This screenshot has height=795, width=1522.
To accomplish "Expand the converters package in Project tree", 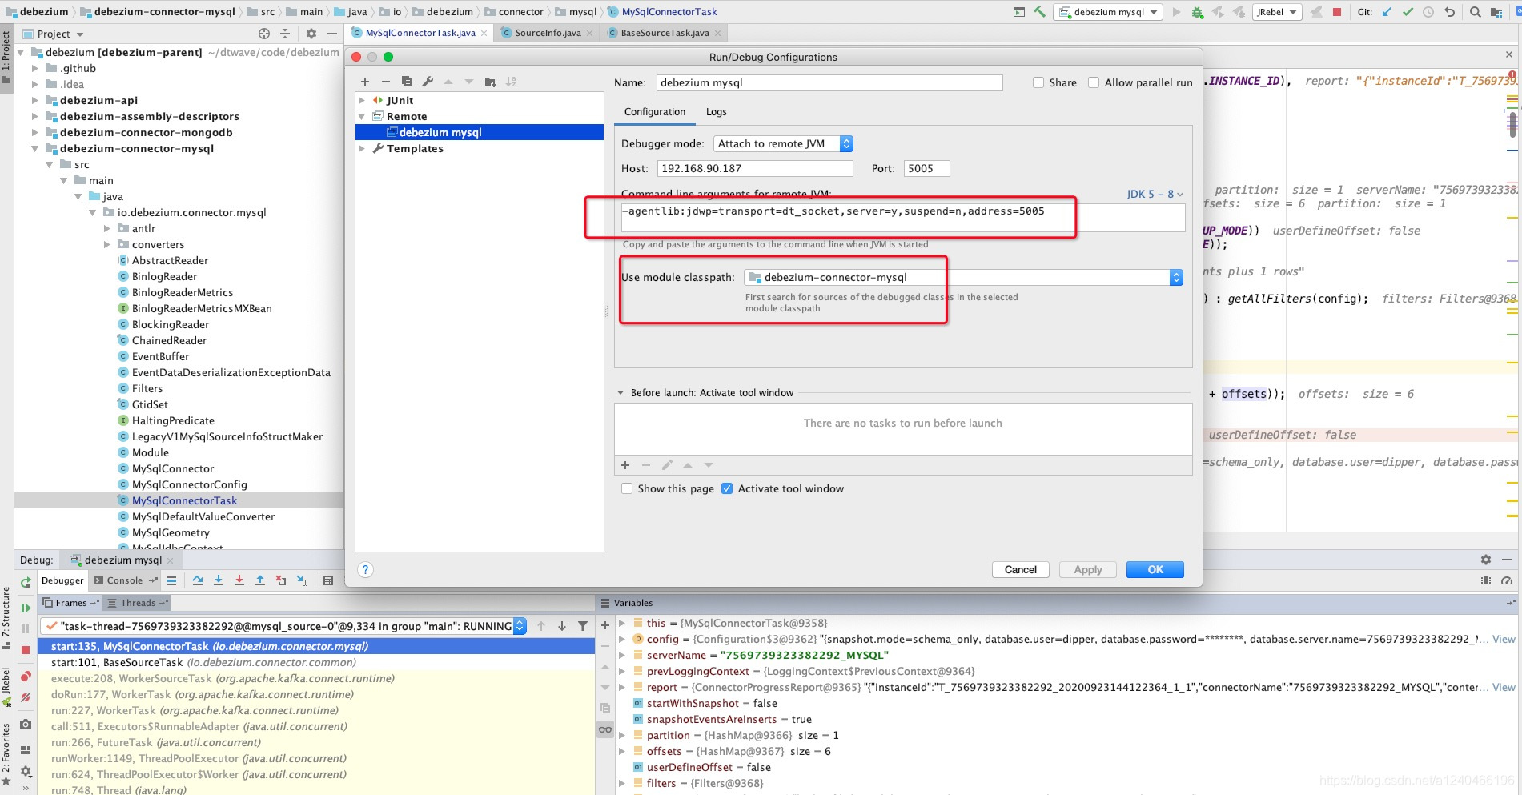I will [x=107, y=244].
